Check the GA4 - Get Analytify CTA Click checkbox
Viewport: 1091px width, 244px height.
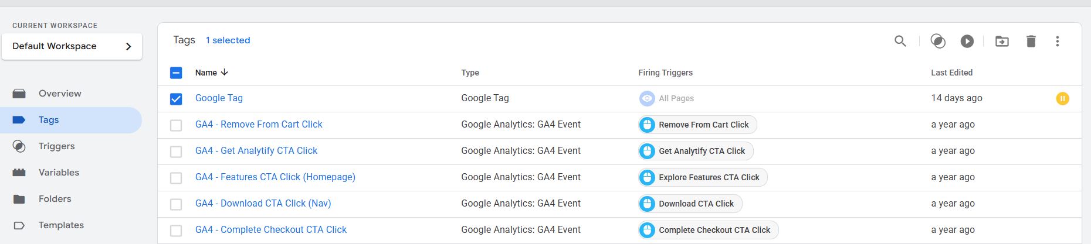pyautogui.click(x=176, y=152)
